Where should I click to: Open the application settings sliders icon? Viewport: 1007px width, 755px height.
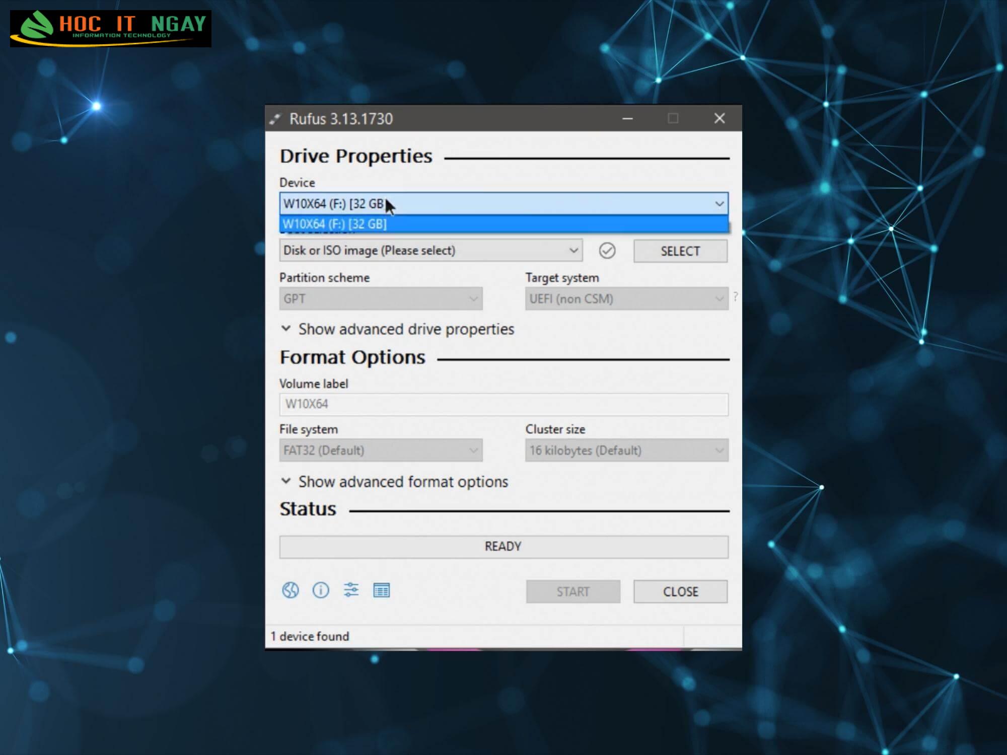[351, 590]
